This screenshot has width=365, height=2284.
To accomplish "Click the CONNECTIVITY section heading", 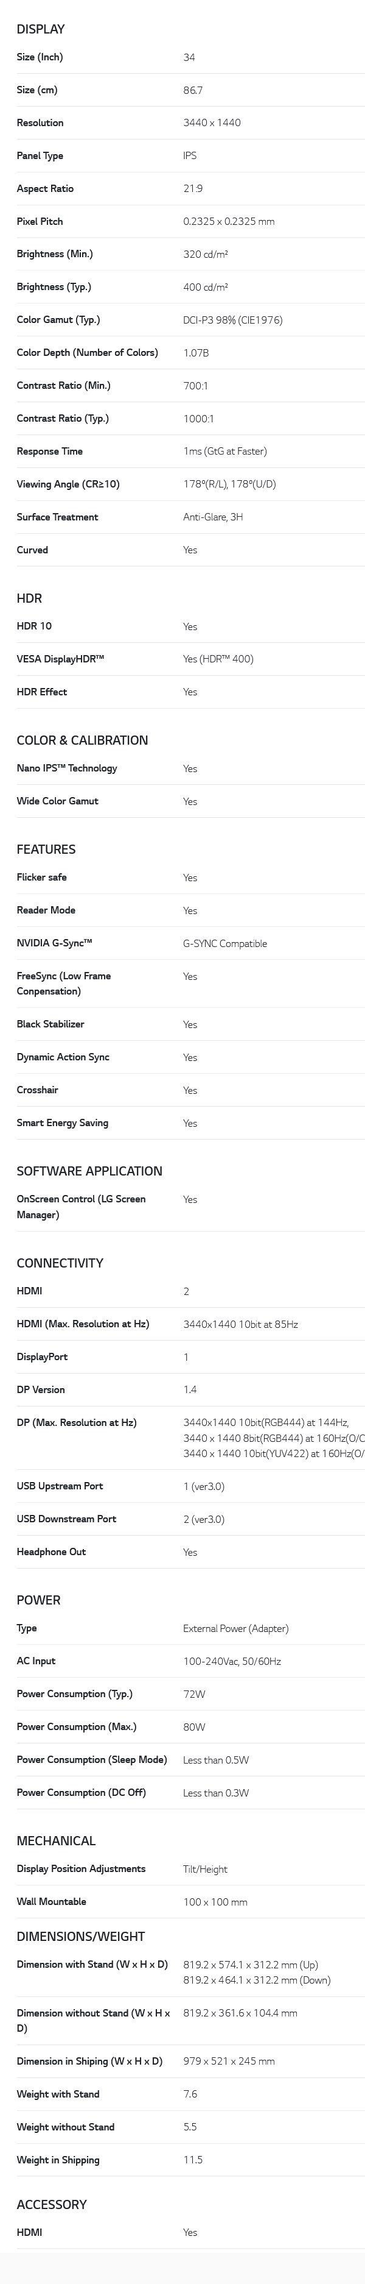I will point(60,1263).
